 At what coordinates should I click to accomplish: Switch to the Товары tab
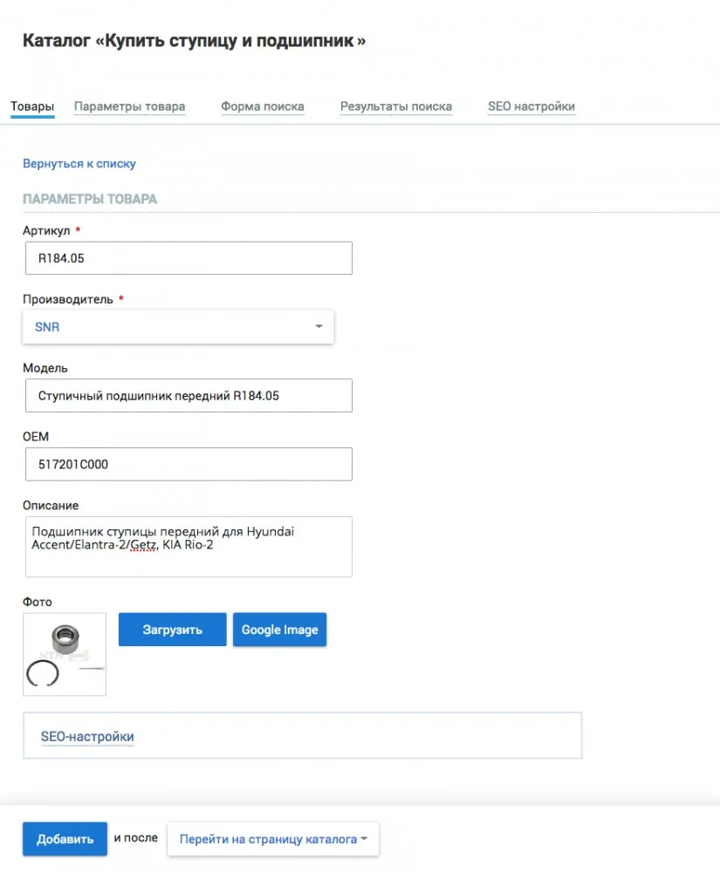tap(32, 106)
